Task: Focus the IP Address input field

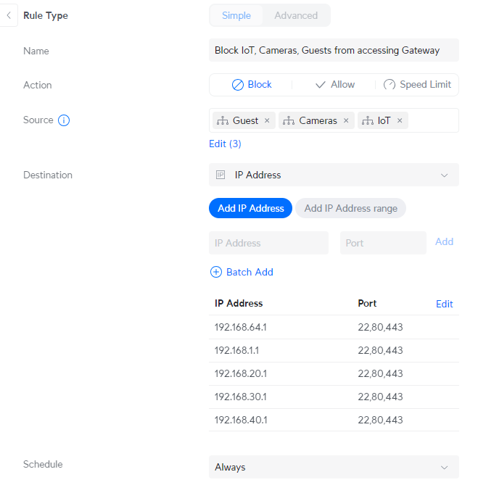Action: point(268,243)
